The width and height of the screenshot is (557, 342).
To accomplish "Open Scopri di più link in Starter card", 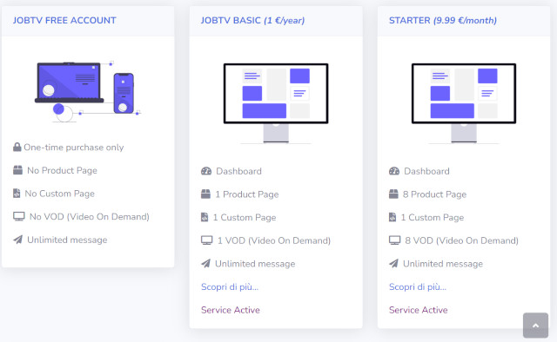I will pos(418,286).
